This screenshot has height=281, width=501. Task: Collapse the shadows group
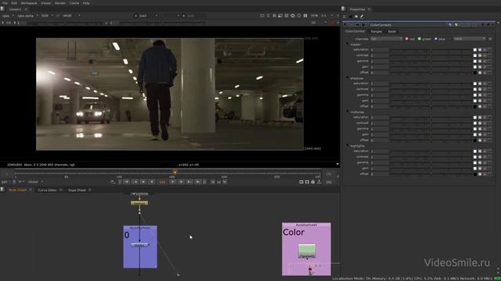(x=348, y=78)
